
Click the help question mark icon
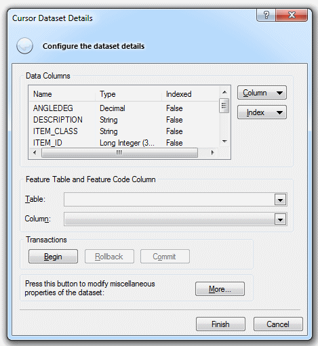coord(266,15)
